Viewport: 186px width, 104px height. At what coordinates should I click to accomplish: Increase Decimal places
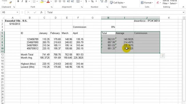point(102,1)
